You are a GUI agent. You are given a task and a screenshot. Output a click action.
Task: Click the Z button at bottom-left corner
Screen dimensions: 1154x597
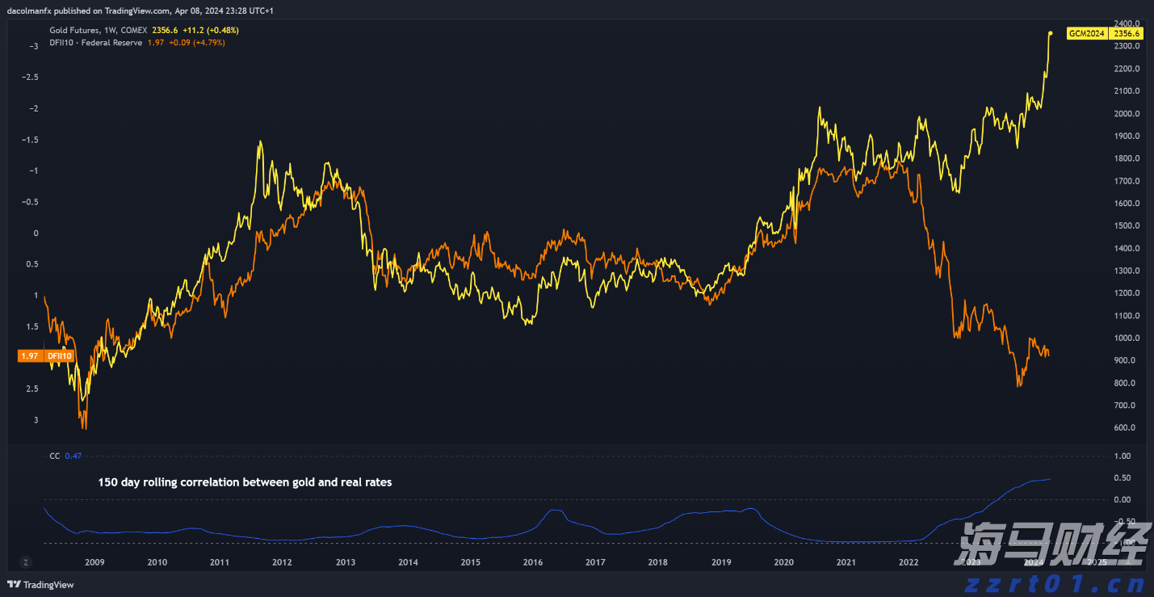(26, 561)
